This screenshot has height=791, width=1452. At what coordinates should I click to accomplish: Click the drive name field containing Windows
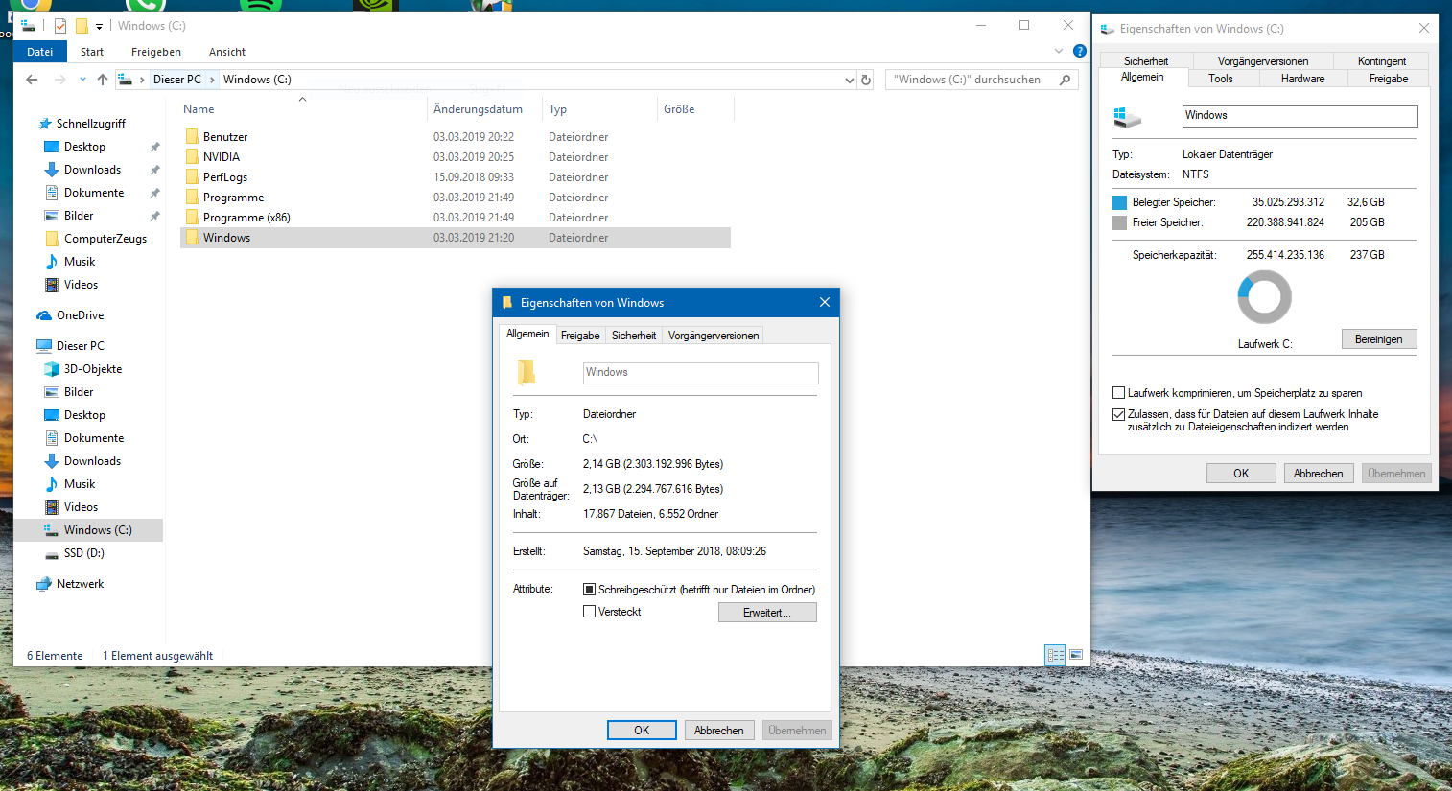click(x=1300, y=116)
